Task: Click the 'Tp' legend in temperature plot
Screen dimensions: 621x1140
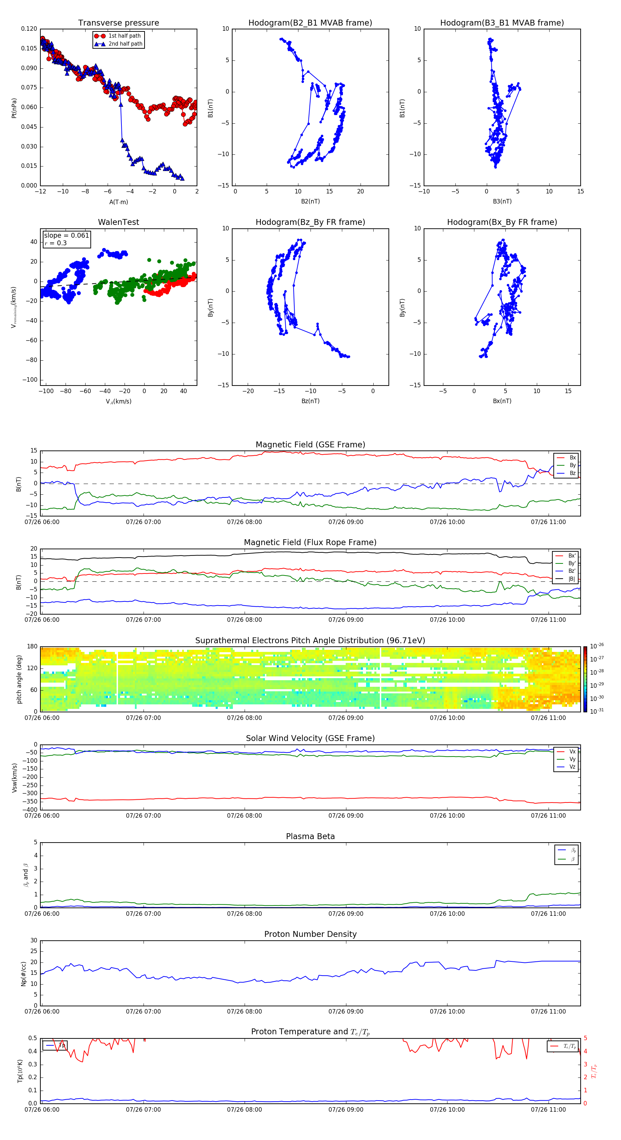Action: 55,1045
